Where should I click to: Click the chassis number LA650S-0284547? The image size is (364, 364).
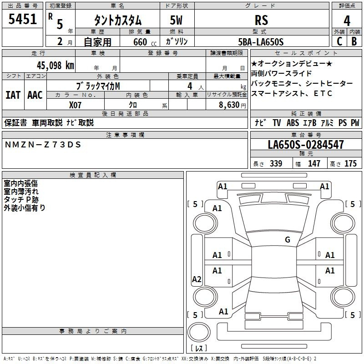click(x=306, y=145)
